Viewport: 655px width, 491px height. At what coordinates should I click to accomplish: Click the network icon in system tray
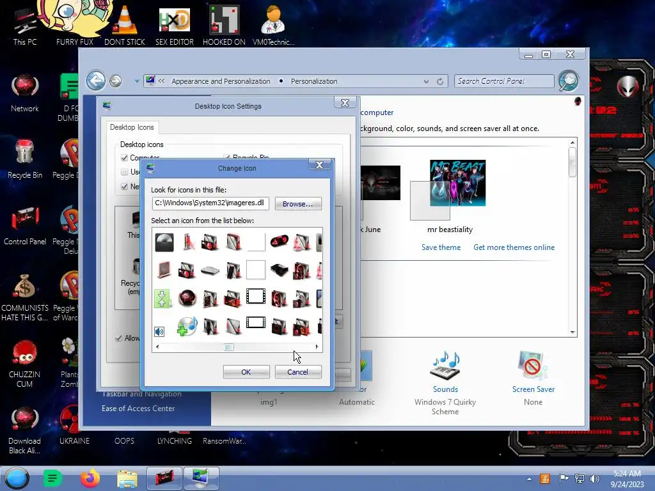(x=580, y=479)
